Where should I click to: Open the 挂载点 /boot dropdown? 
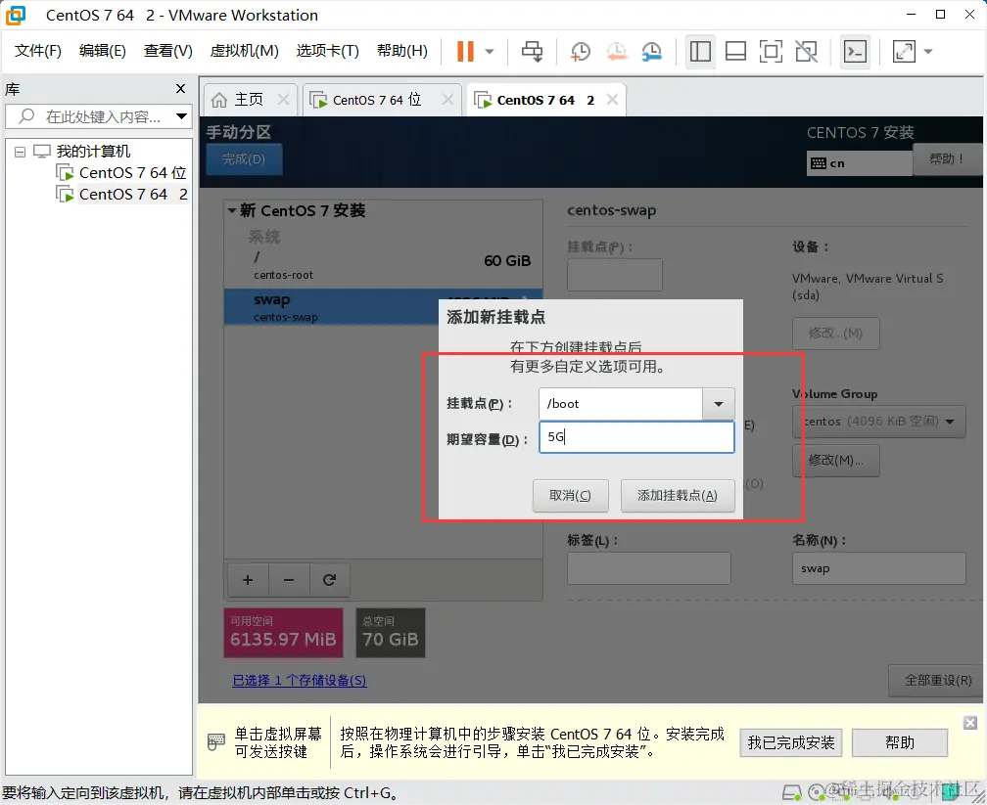718,403
